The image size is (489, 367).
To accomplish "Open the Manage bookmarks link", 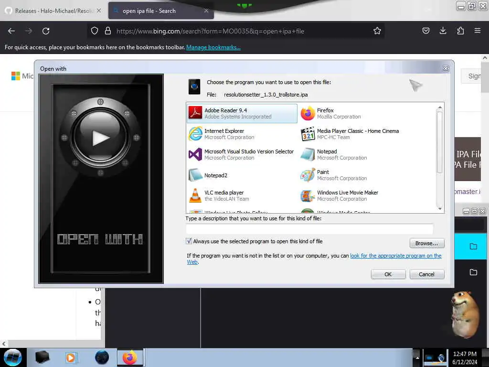I will click(x=213, y=47).
